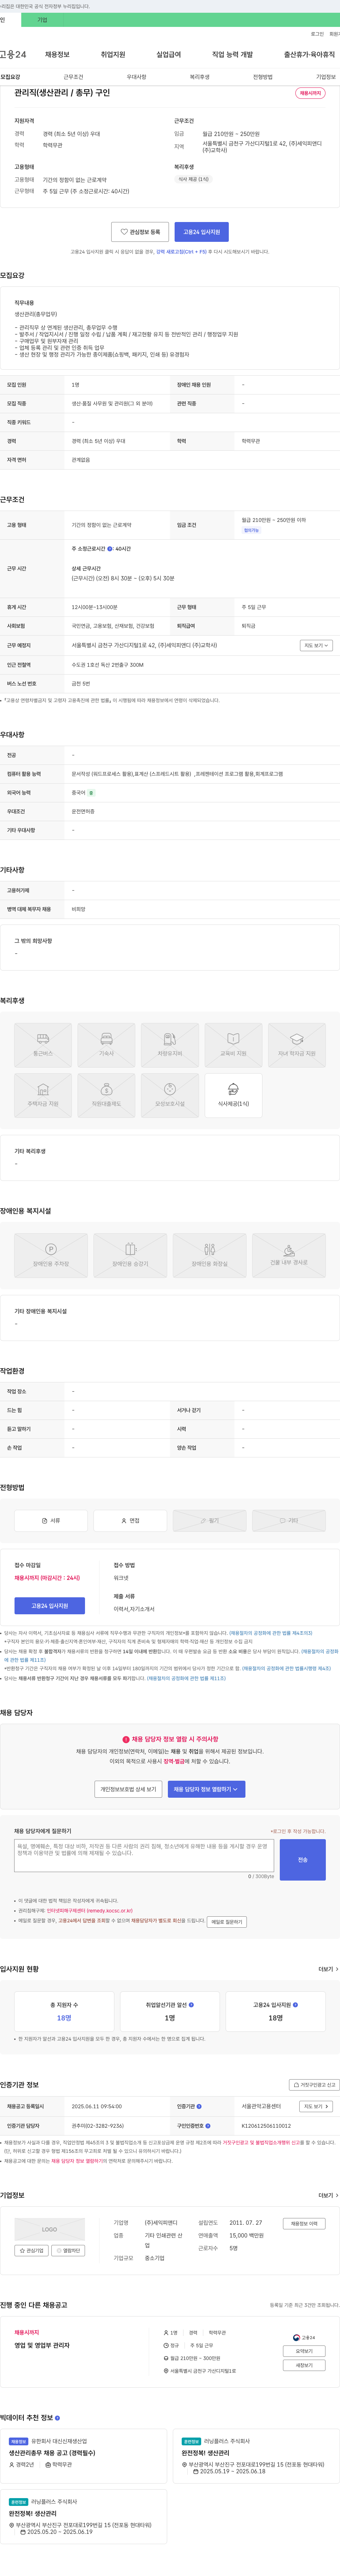Click the 요약보기 button
The image size is (340, 2576).
tap(304, 2351)
